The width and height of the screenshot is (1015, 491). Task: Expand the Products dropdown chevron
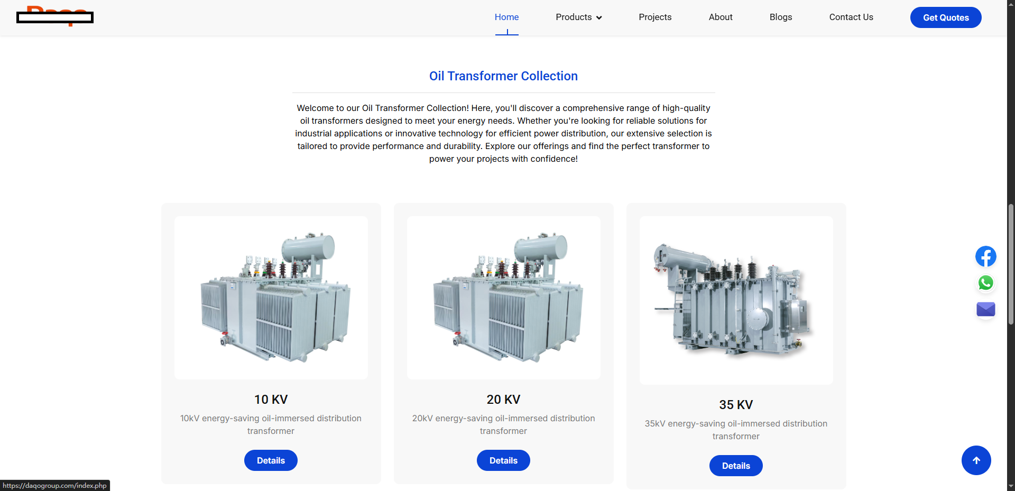[x=599, y=17]
